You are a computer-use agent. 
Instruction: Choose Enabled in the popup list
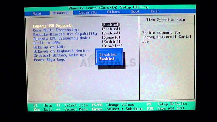[107, 59]
